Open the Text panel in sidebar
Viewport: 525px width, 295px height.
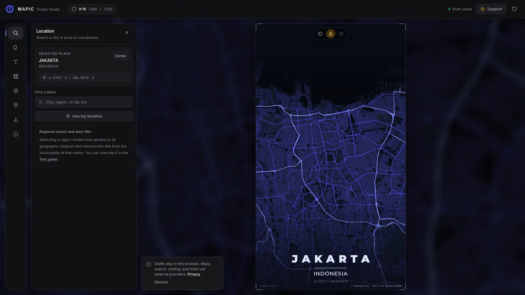click(x=15, y=62)
